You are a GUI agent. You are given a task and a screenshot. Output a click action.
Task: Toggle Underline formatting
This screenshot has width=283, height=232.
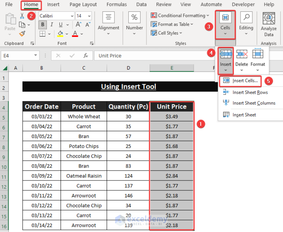point(61,25)
